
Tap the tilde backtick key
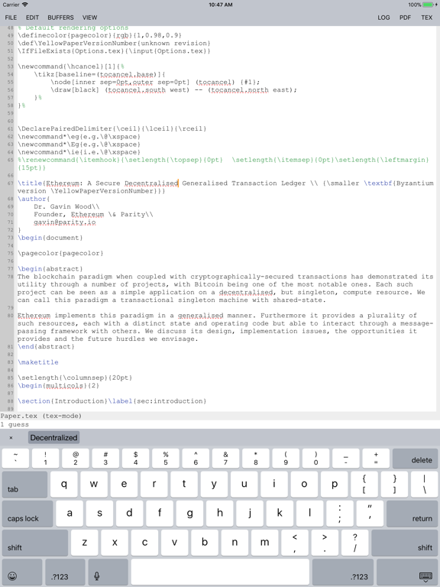pyautogui.click(x=15, y=459)
